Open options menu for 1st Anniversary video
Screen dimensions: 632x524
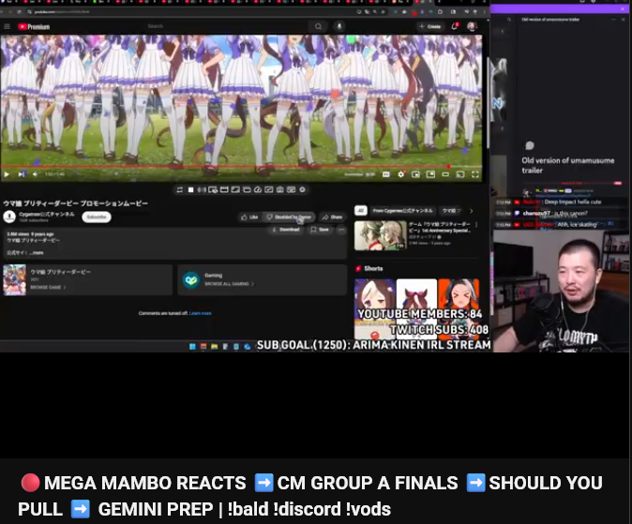(476, 225)
